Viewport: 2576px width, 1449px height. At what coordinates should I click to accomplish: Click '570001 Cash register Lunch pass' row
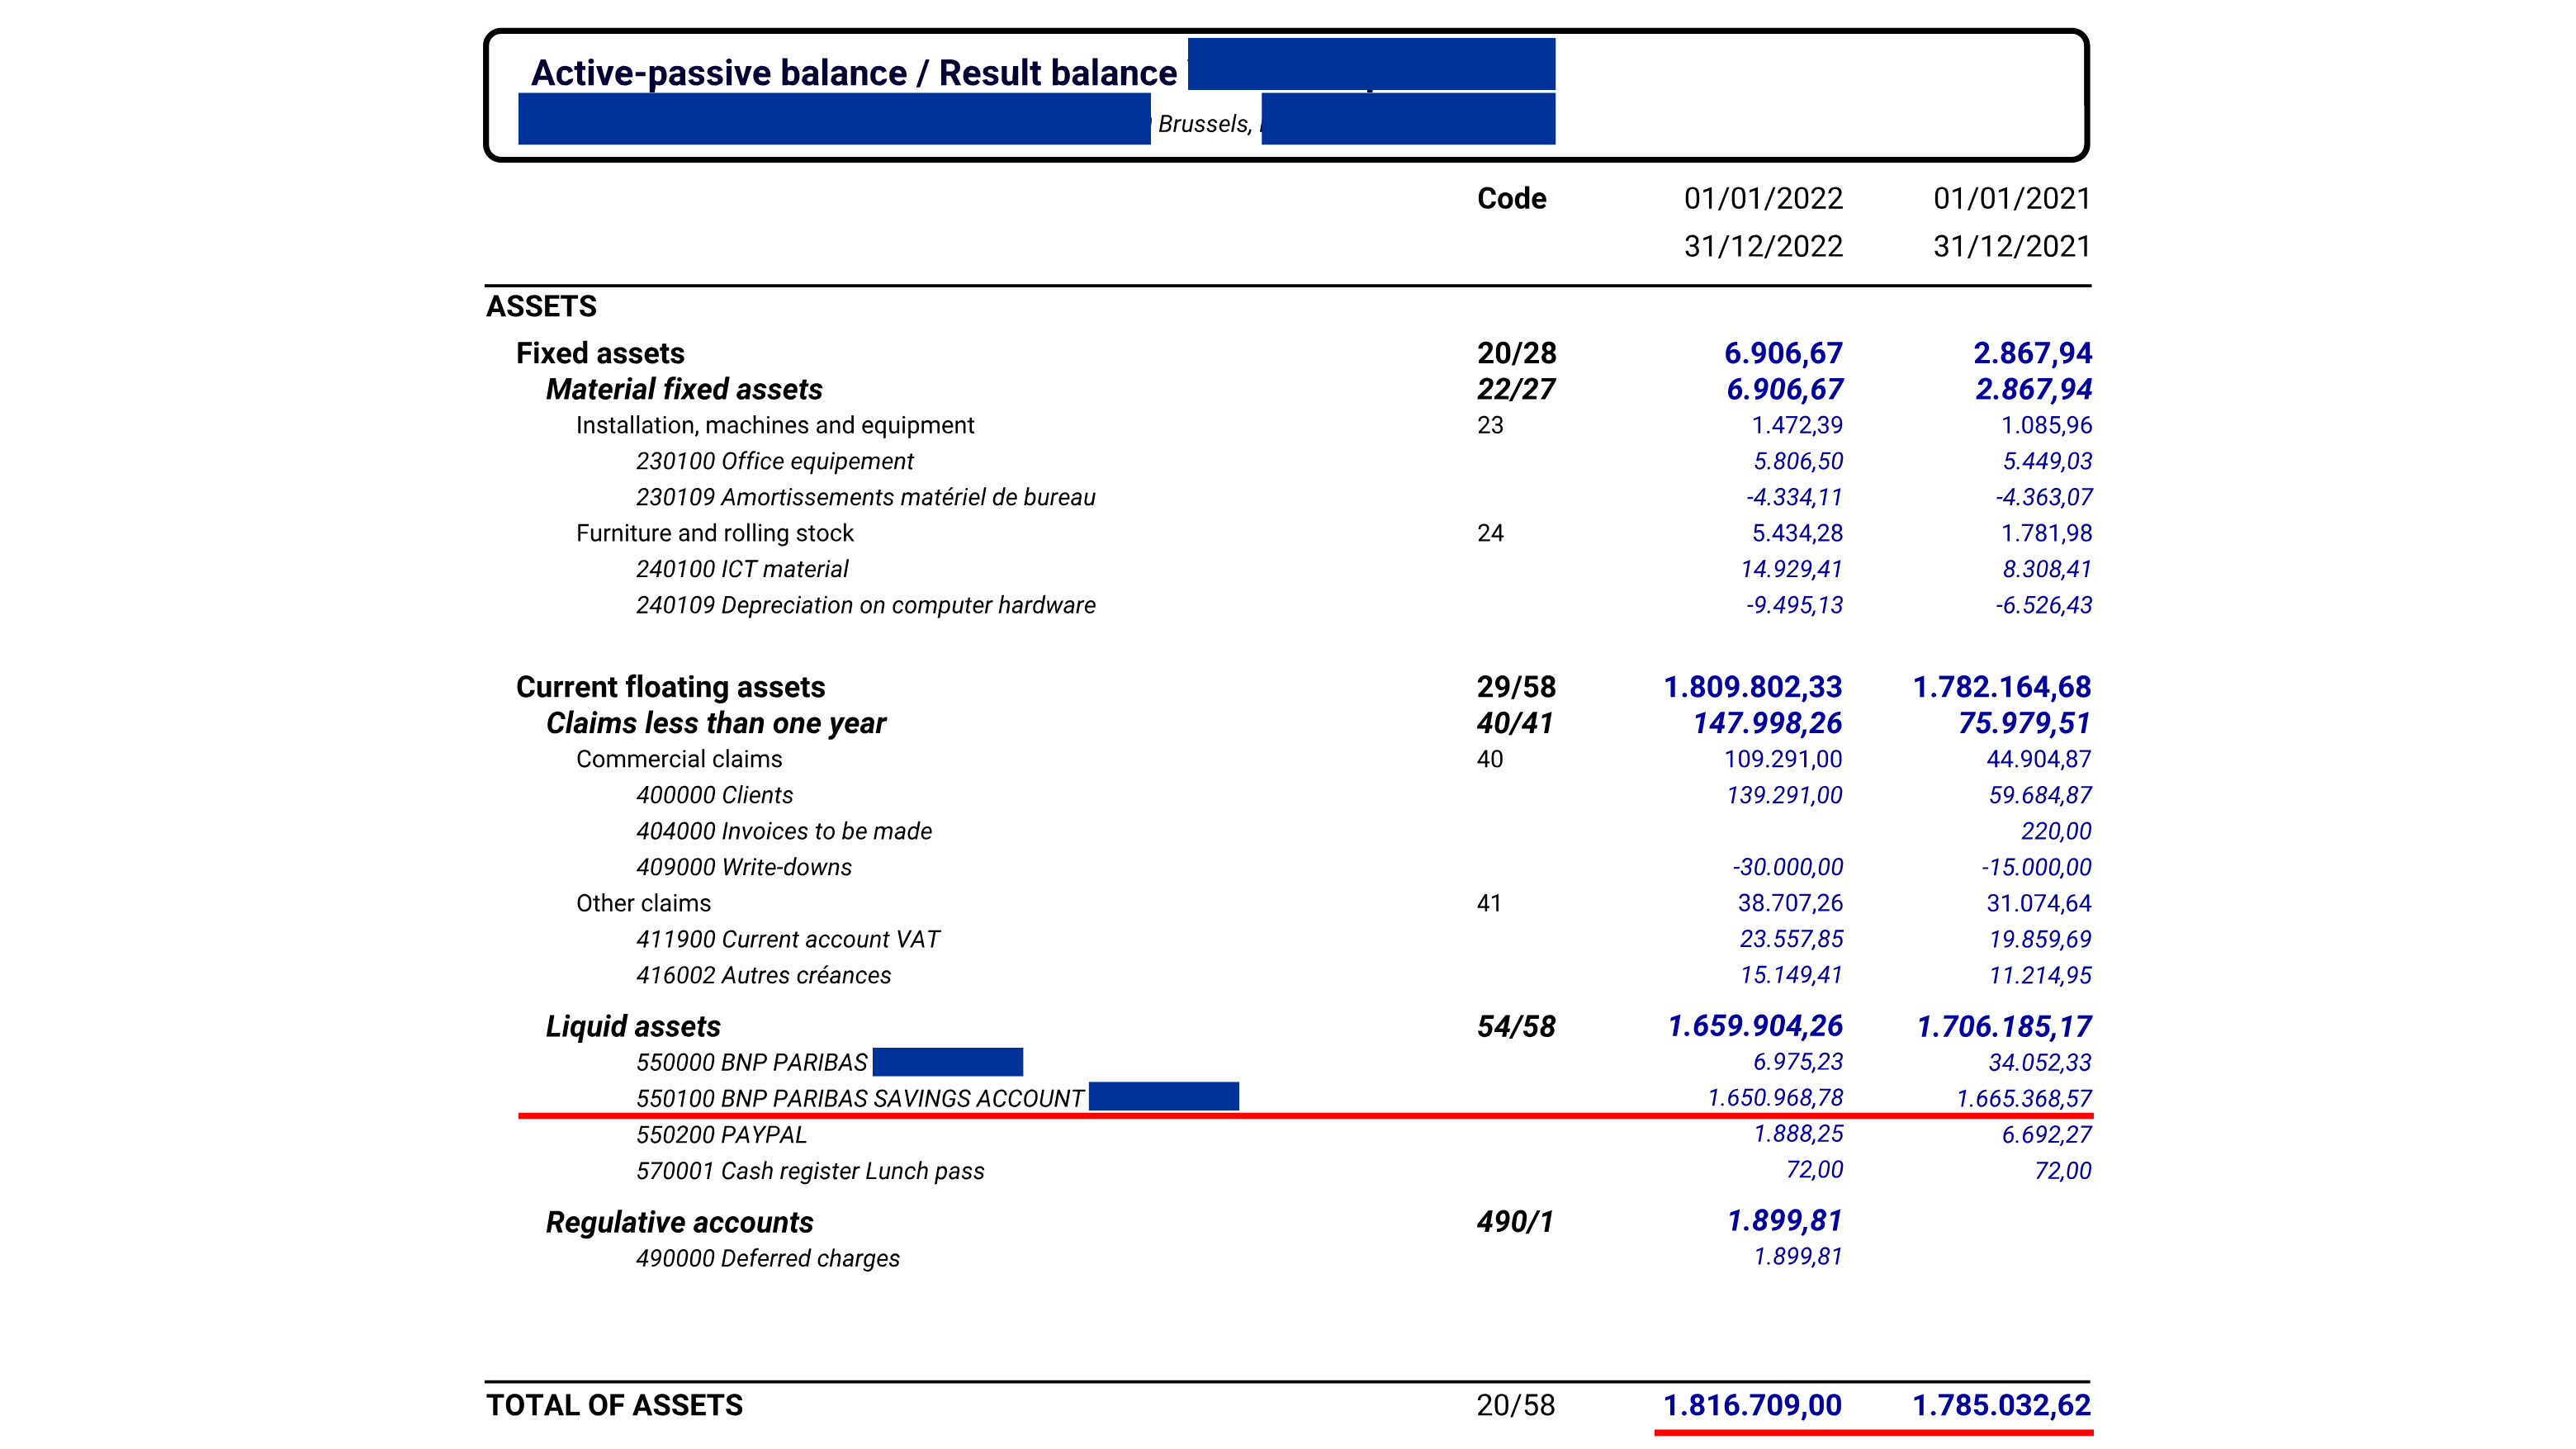coord(810,1170)
